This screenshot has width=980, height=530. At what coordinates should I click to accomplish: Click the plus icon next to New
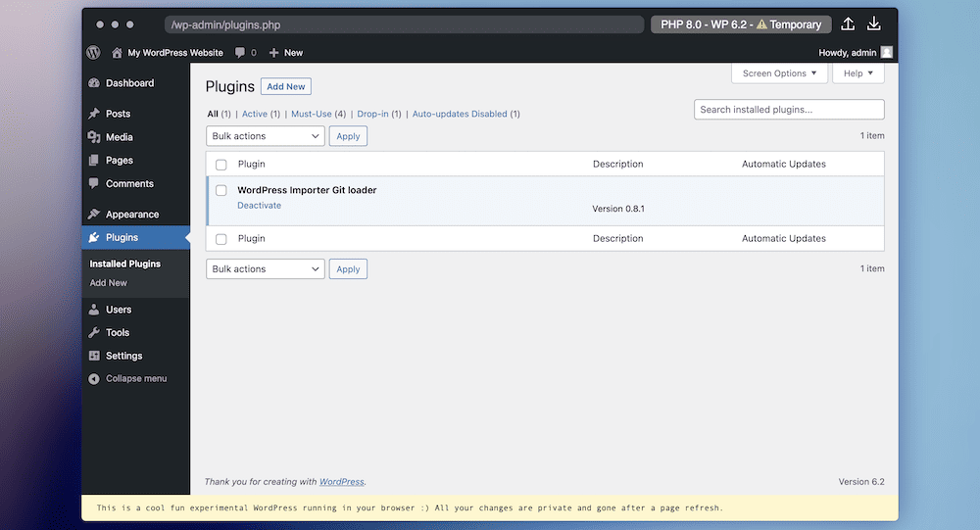(x=273, y=53)
